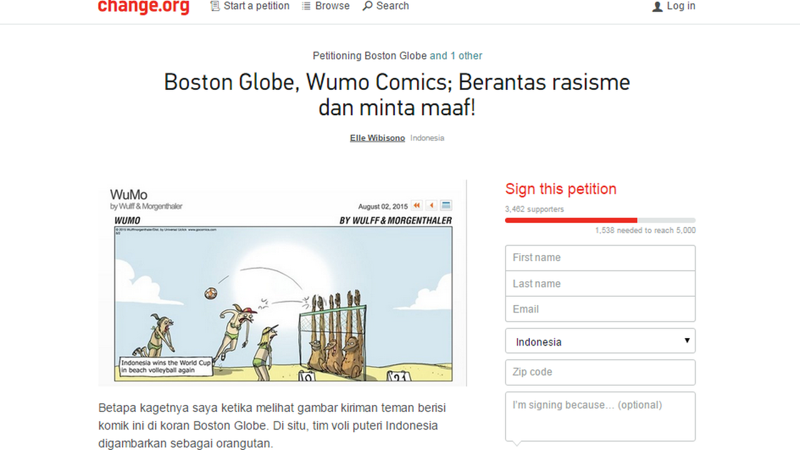
Task: Click the Zip code field
Action: click(600, 372)
